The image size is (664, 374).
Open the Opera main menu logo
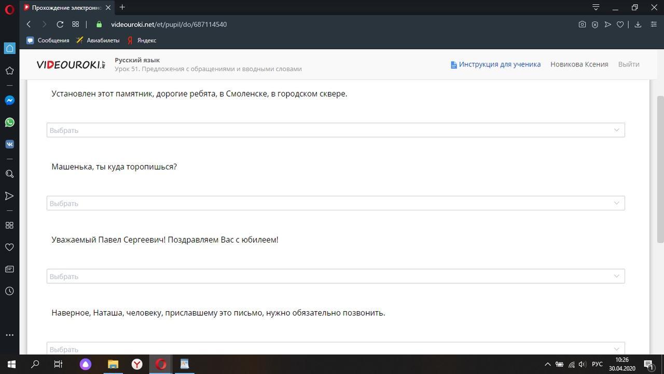pos(9,9)
